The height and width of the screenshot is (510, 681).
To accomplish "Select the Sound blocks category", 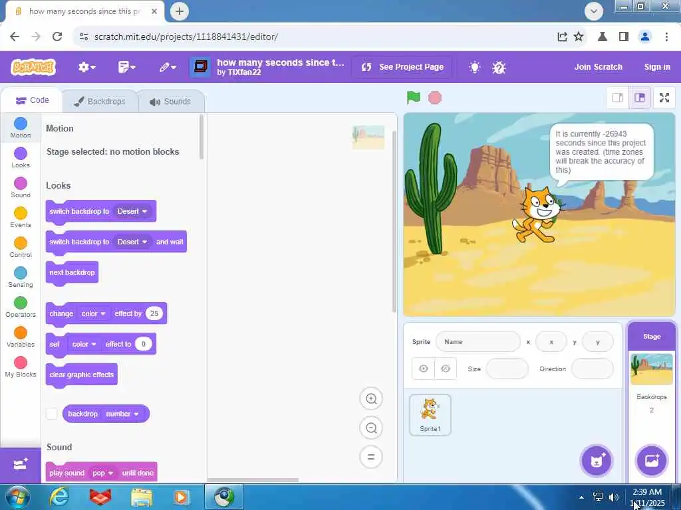I will (21, 188).
